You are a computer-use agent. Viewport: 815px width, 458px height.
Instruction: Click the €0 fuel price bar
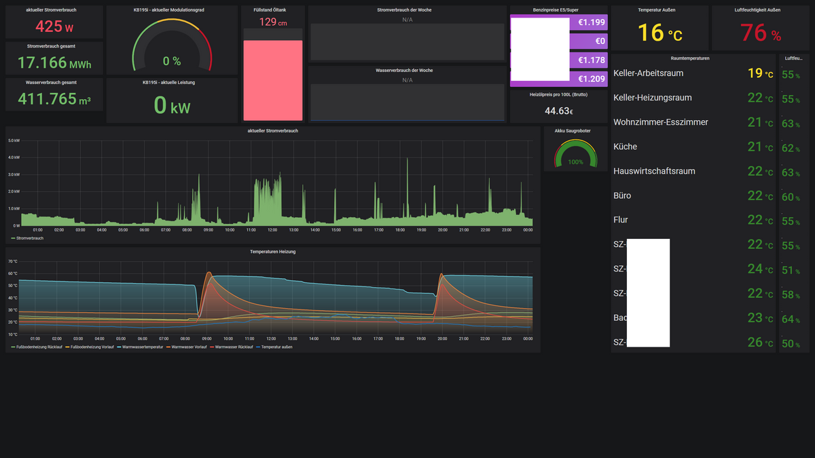point(590,41)
